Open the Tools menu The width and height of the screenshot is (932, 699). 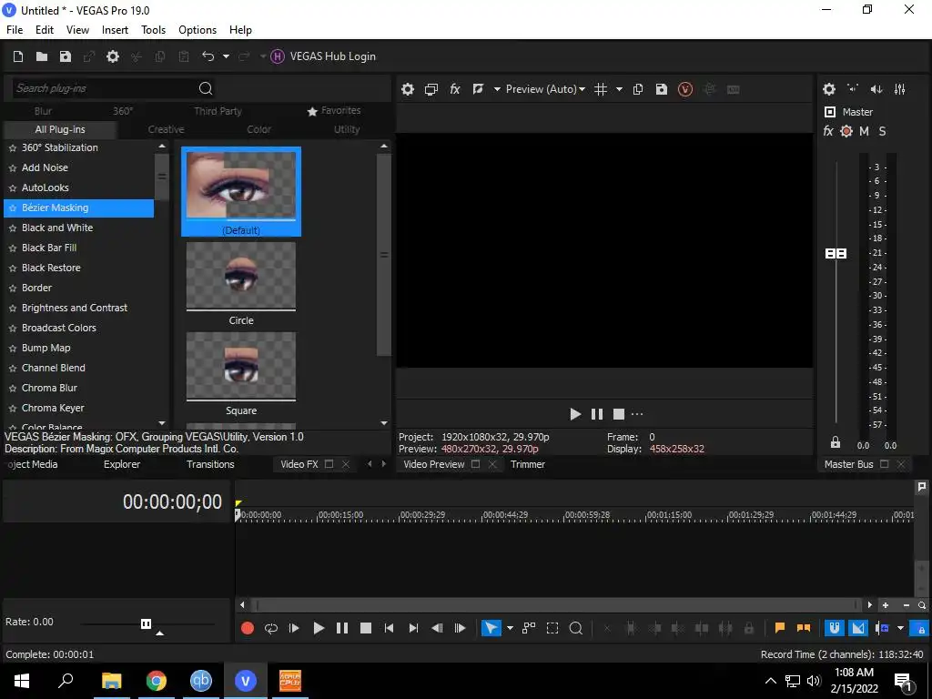click(x=153, y=30)
